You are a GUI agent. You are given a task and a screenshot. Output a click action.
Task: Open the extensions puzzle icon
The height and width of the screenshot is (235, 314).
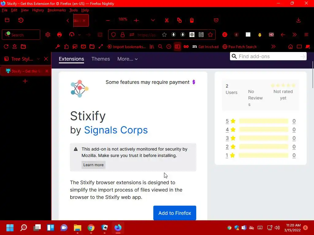[66, 47]
